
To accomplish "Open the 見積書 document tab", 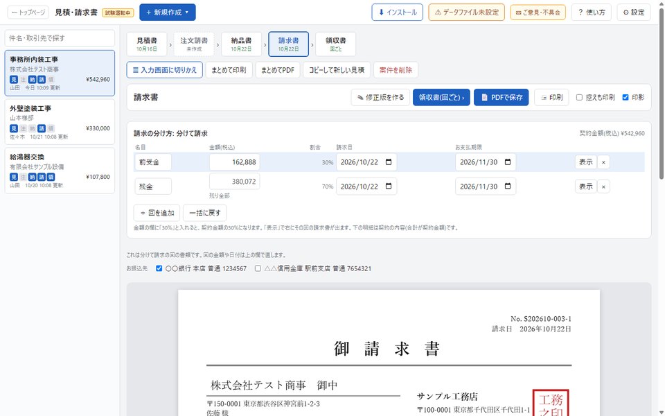I will click(x=147, y=44).
